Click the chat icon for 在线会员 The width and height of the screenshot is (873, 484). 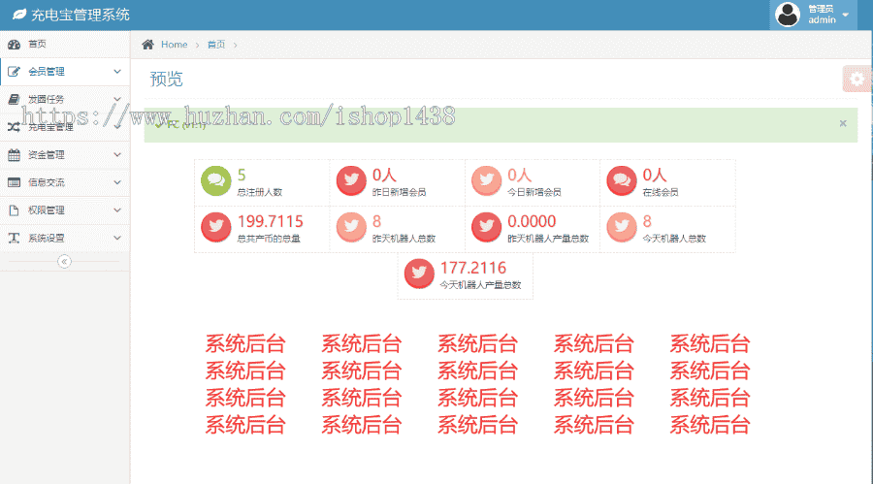pyautogui.click(x=622, y=181)
